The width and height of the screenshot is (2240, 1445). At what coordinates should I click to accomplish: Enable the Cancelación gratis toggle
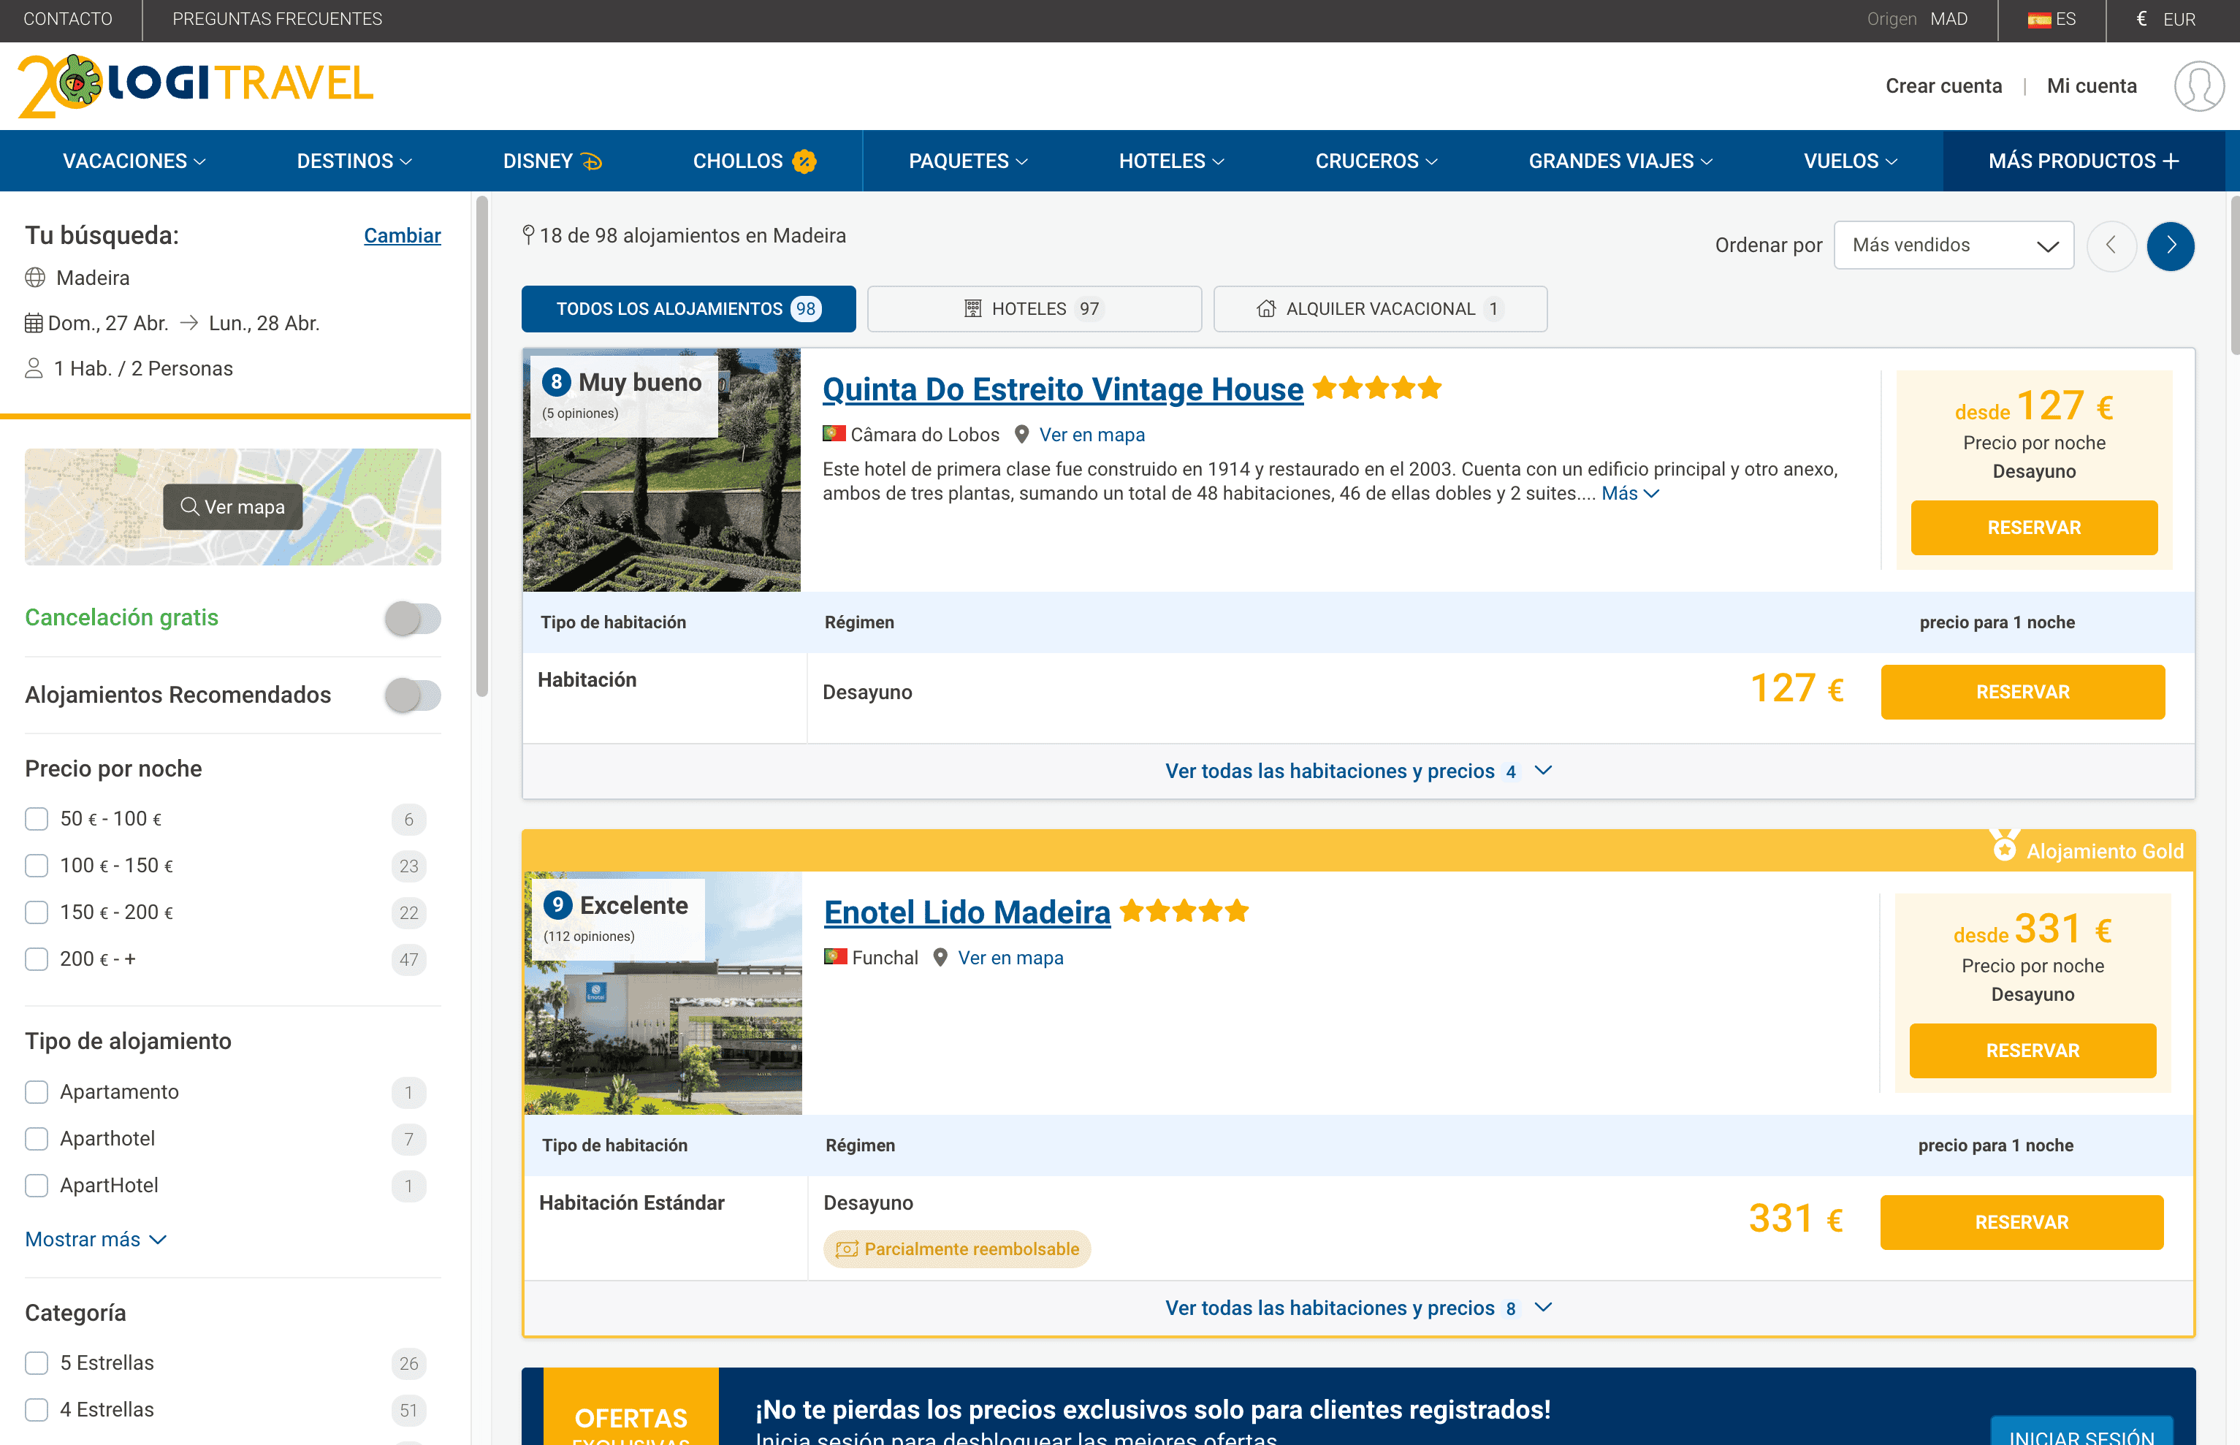[x=412, y=618]
